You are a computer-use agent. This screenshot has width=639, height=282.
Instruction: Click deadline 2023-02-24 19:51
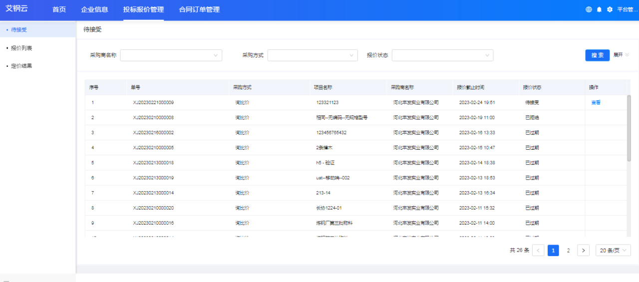pyautogui.click(x=477, y=102)
